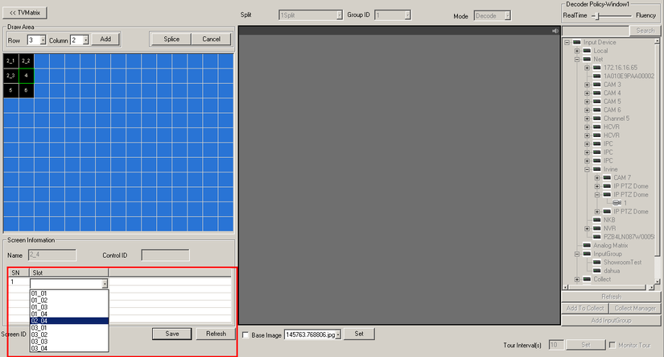Select slot 01_03 from the list
Viewport: 664px width, 357px height.
tap(69, 307)
